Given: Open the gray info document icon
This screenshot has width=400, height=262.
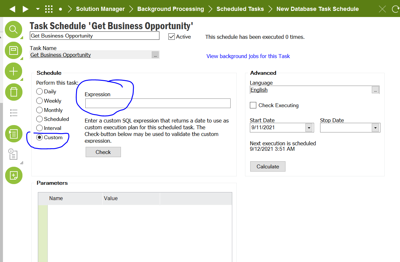Looking at the screenshot, I should 13,154.
